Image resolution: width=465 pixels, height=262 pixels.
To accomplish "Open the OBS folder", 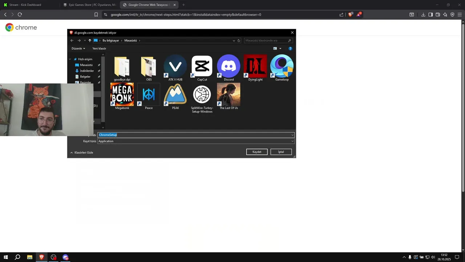I will pyautogui.click(x=149, y=68).
